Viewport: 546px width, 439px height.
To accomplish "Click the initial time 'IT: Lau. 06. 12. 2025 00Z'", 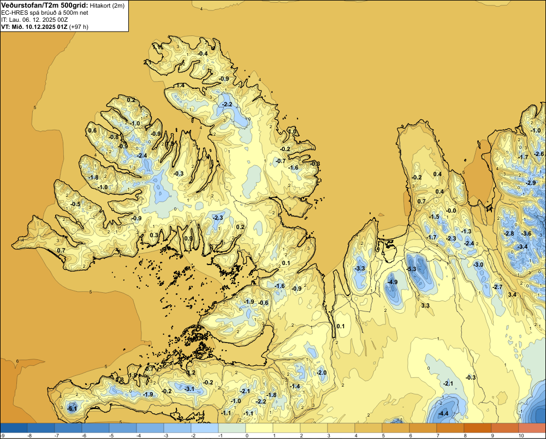I will pos(34,20).
